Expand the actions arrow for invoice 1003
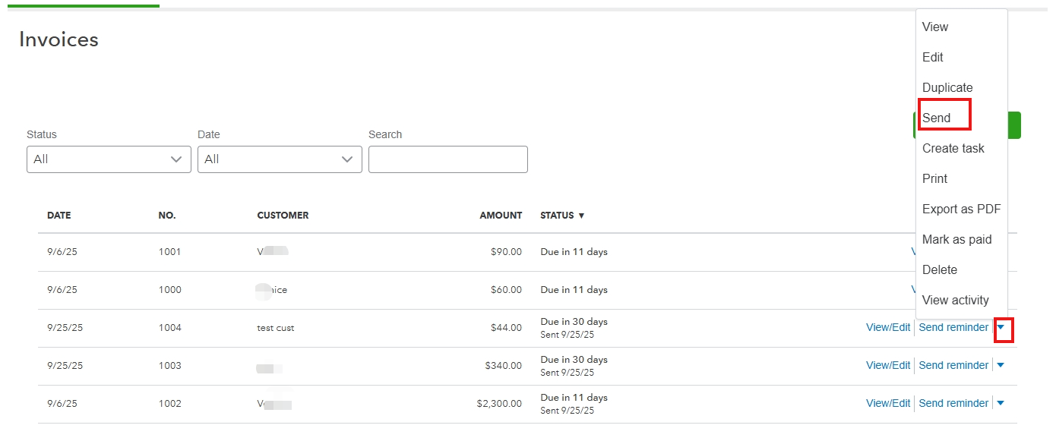Screen dimensions: 1056x441 coord(1001,366)
